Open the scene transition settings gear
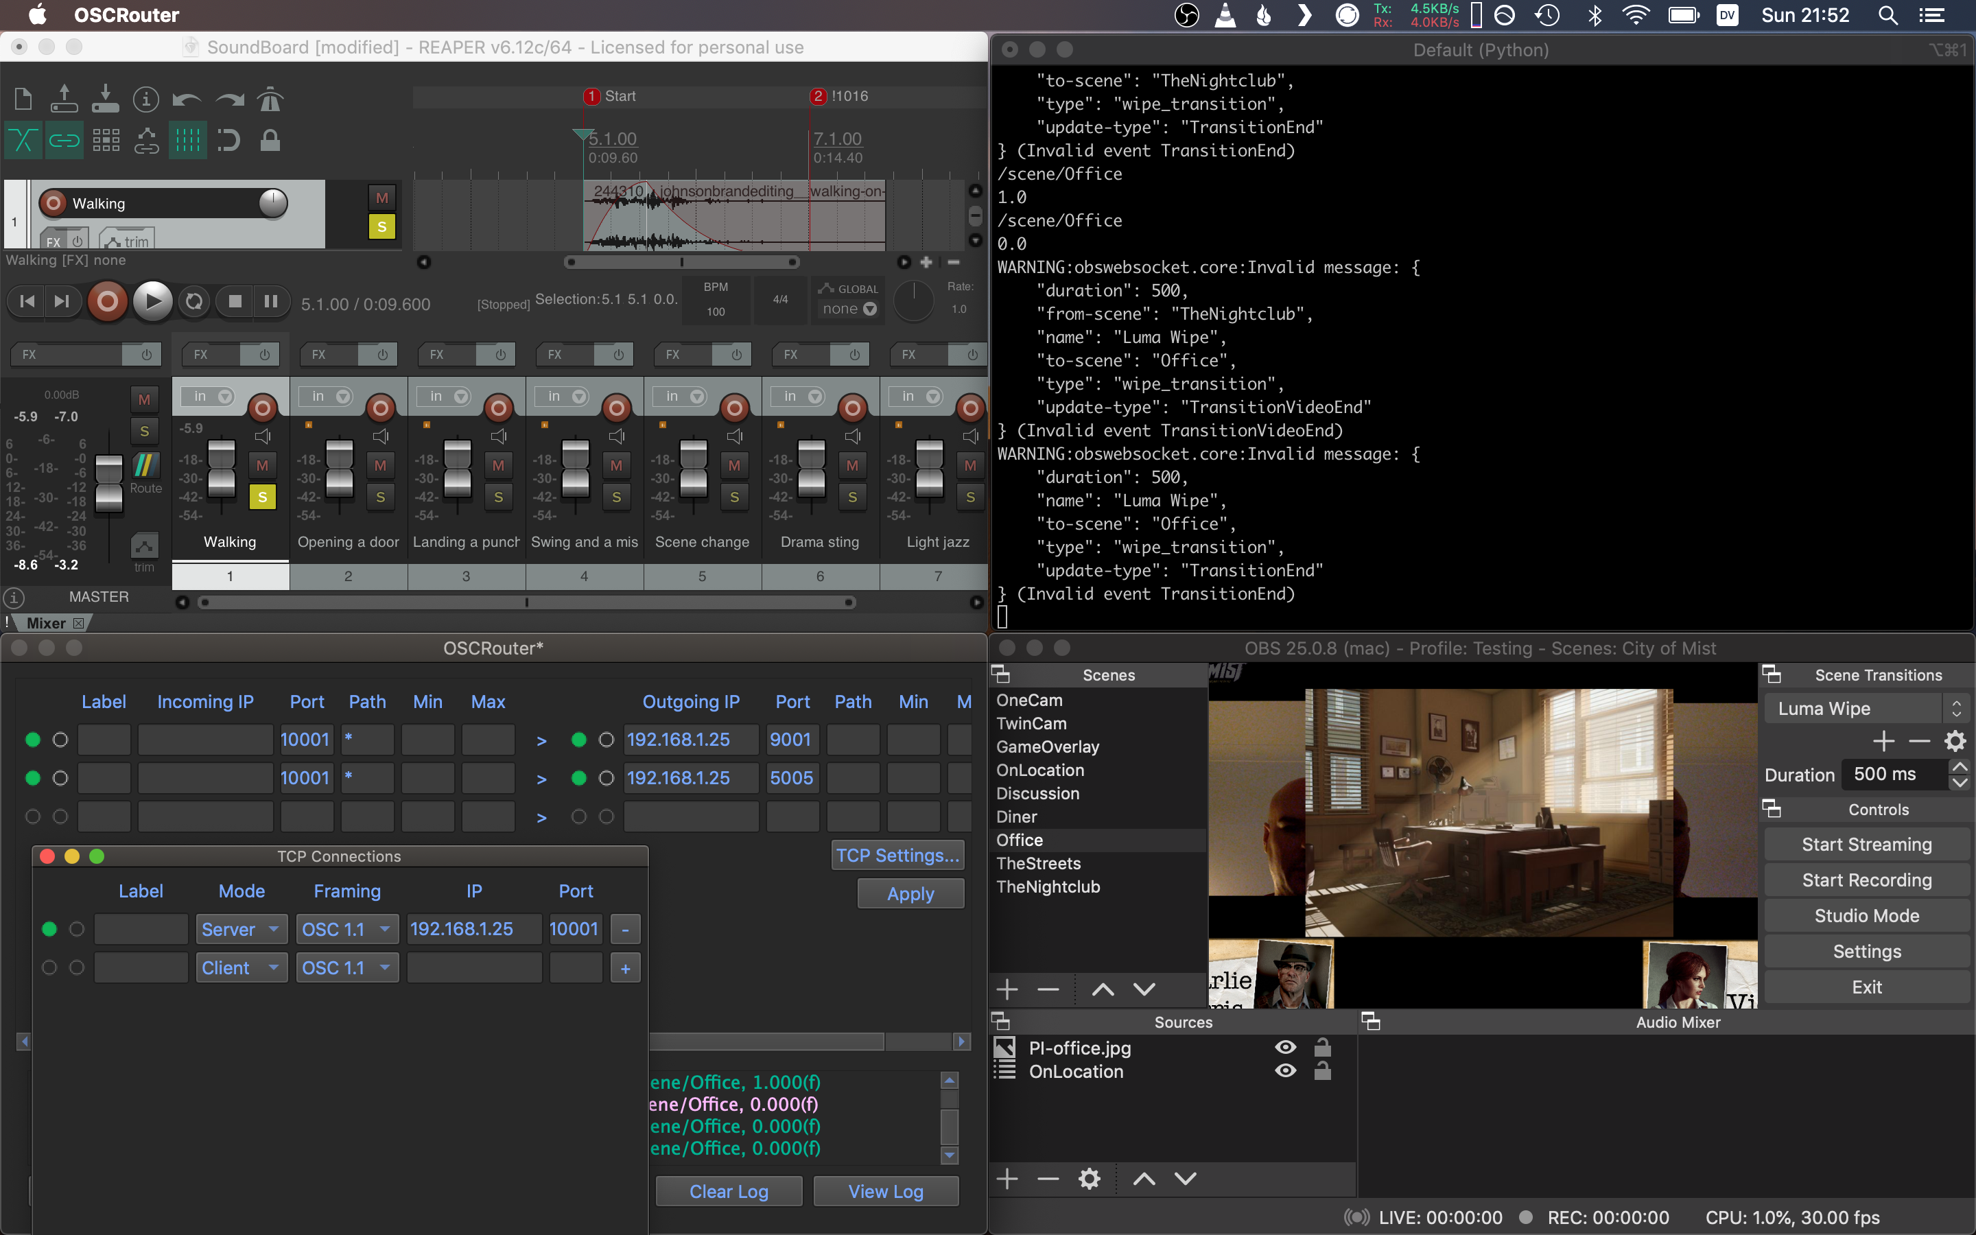Image resolution: width=1976 pixels, height=1235 pixels. (1955, 741)
